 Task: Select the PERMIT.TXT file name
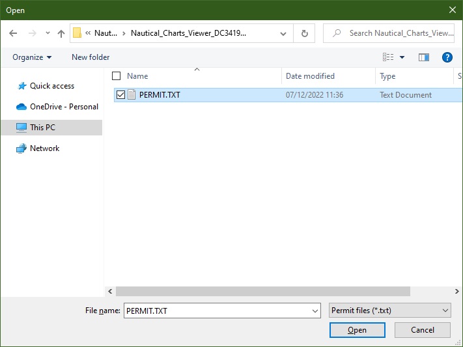click(160, 95)
